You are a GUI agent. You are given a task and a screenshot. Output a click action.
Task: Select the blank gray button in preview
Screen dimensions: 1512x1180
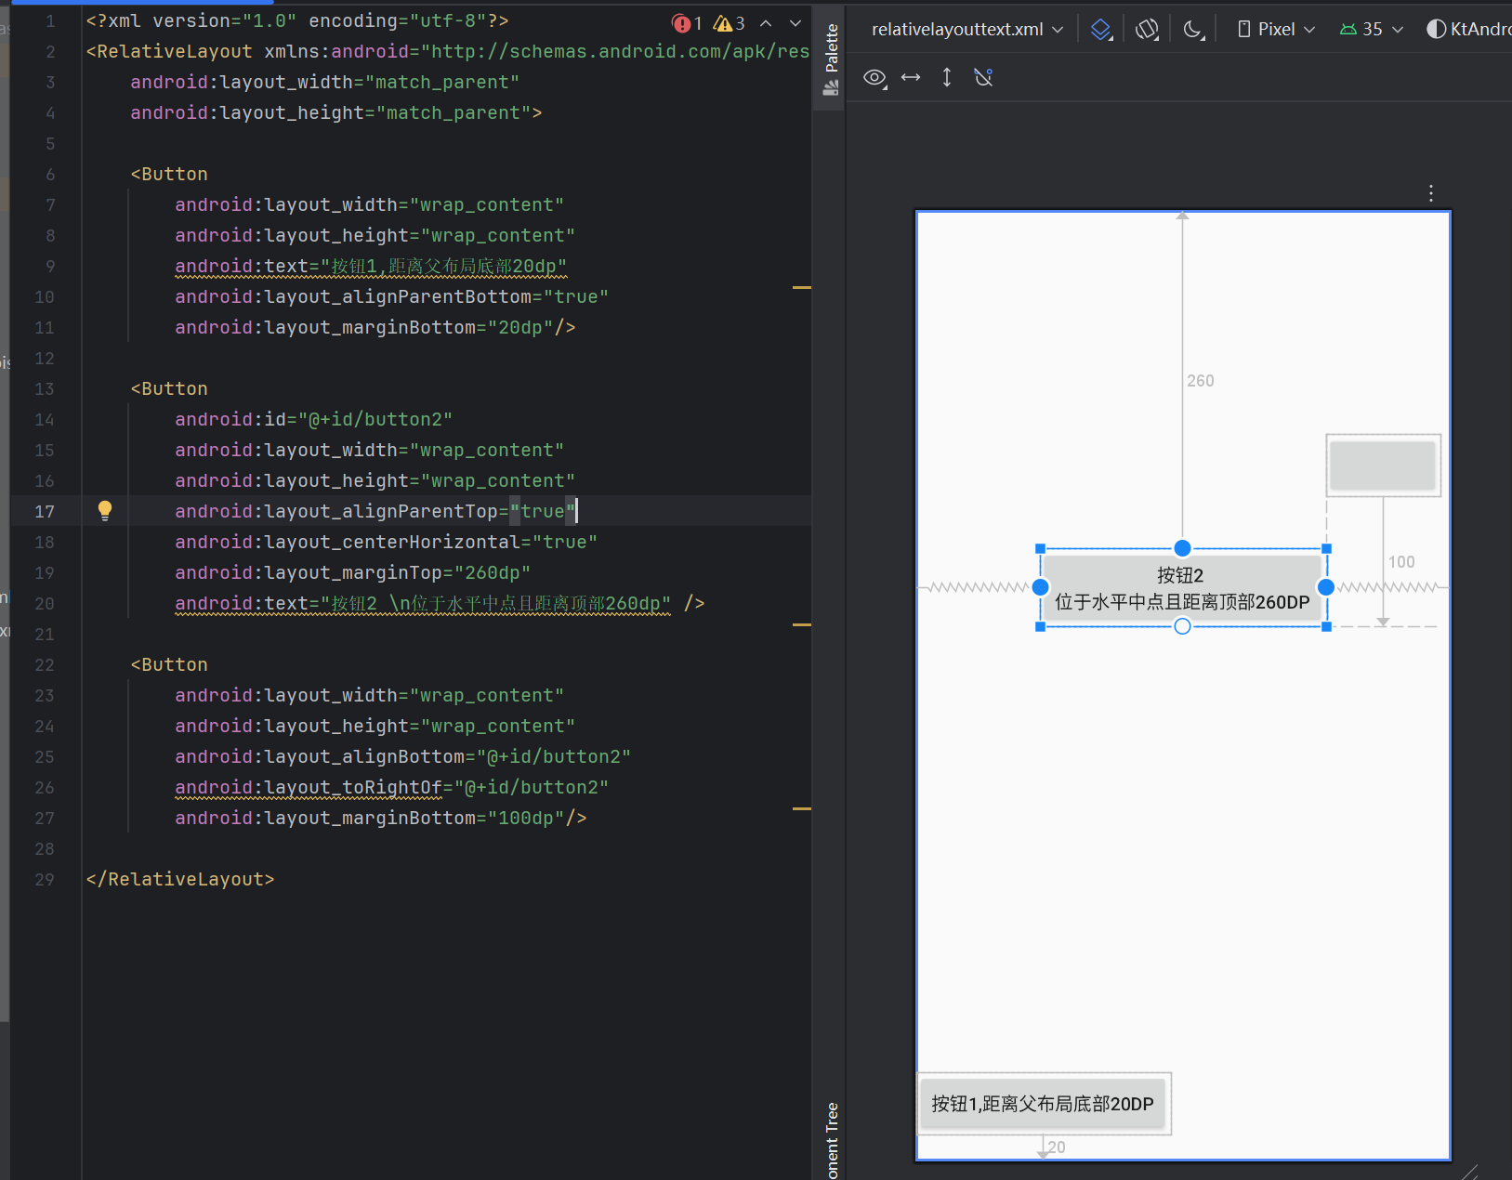pyautogui.click(x=1383, y=465)
